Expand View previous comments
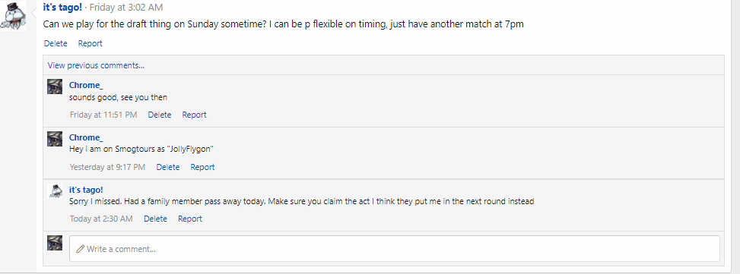The height and width of the screenshot is (274, 740). click(x=96, y=65)
